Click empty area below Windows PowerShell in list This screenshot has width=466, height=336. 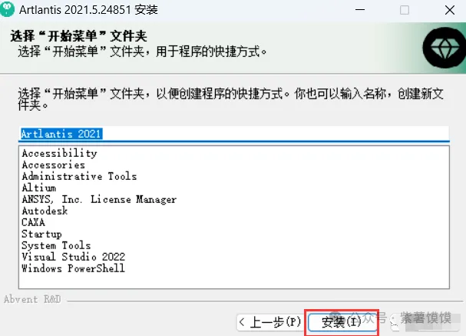230,281
